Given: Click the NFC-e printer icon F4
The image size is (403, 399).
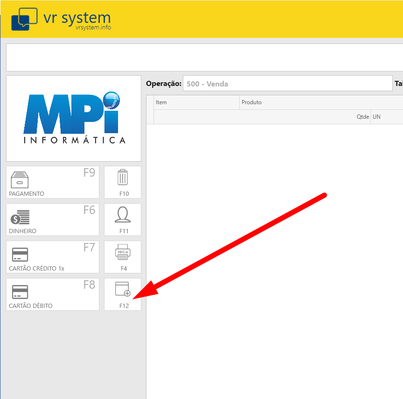Looking at the screenshot, I should (123, 252).
